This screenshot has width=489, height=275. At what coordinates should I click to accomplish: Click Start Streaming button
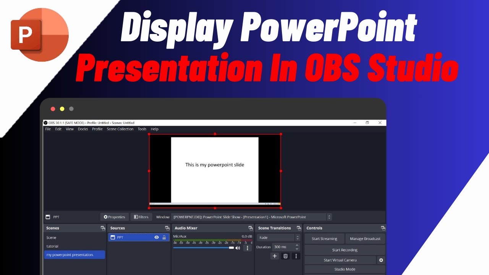[324, 239]
